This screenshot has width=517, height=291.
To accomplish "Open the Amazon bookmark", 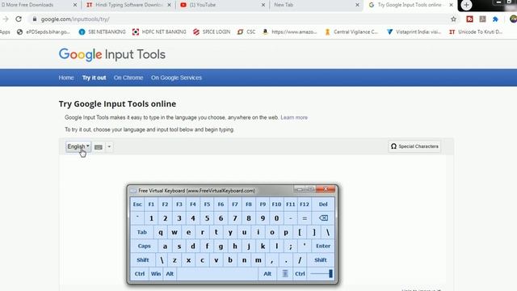I will [x=289, y=32].
